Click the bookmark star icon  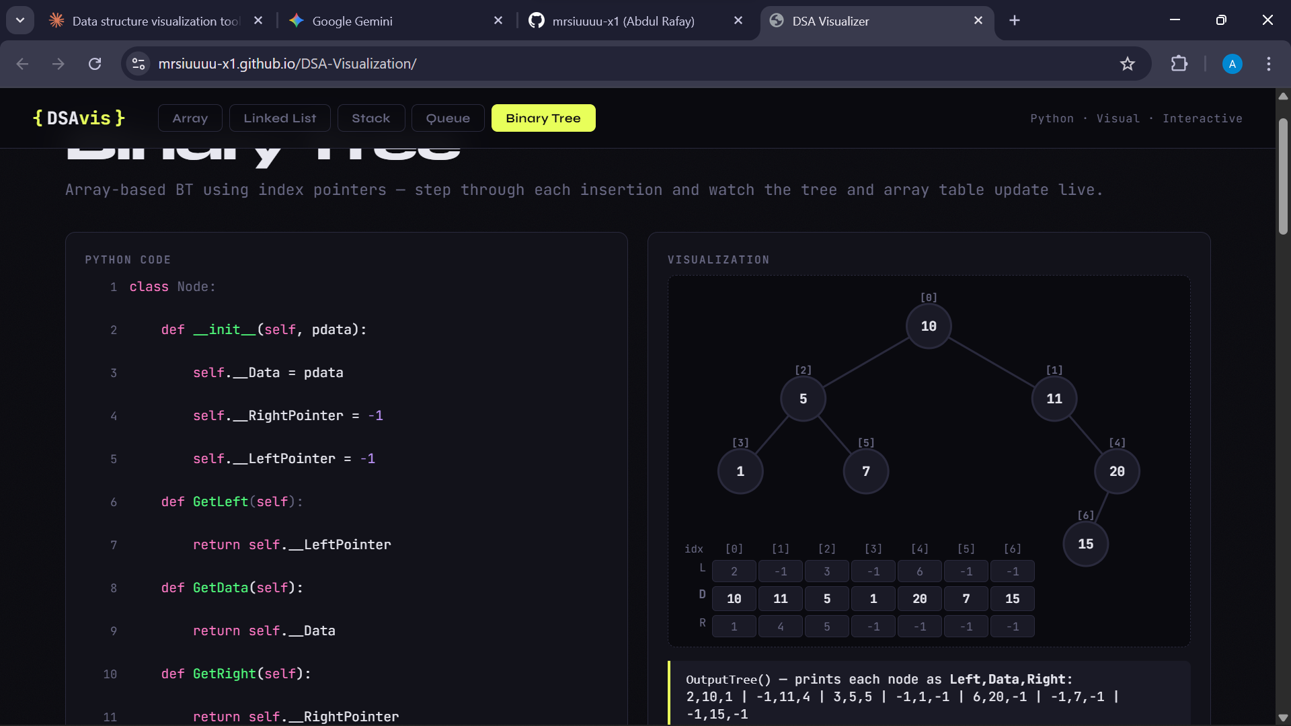[1127, 64]
